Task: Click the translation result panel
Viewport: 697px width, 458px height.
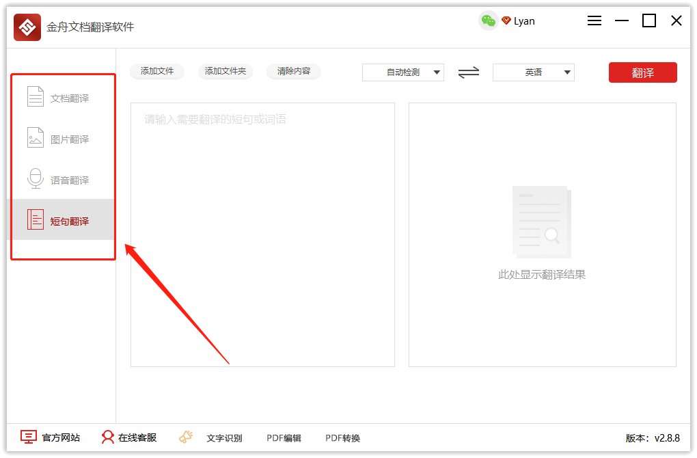Action: click(x=543, y=234)
